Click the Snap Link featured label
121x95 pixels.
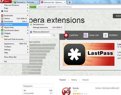click(94, 35)
